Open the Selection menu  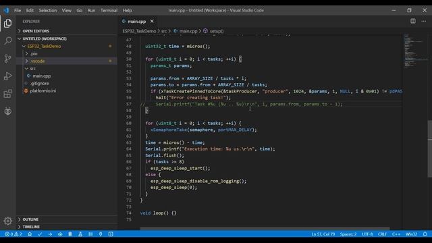tap(48, 11)
